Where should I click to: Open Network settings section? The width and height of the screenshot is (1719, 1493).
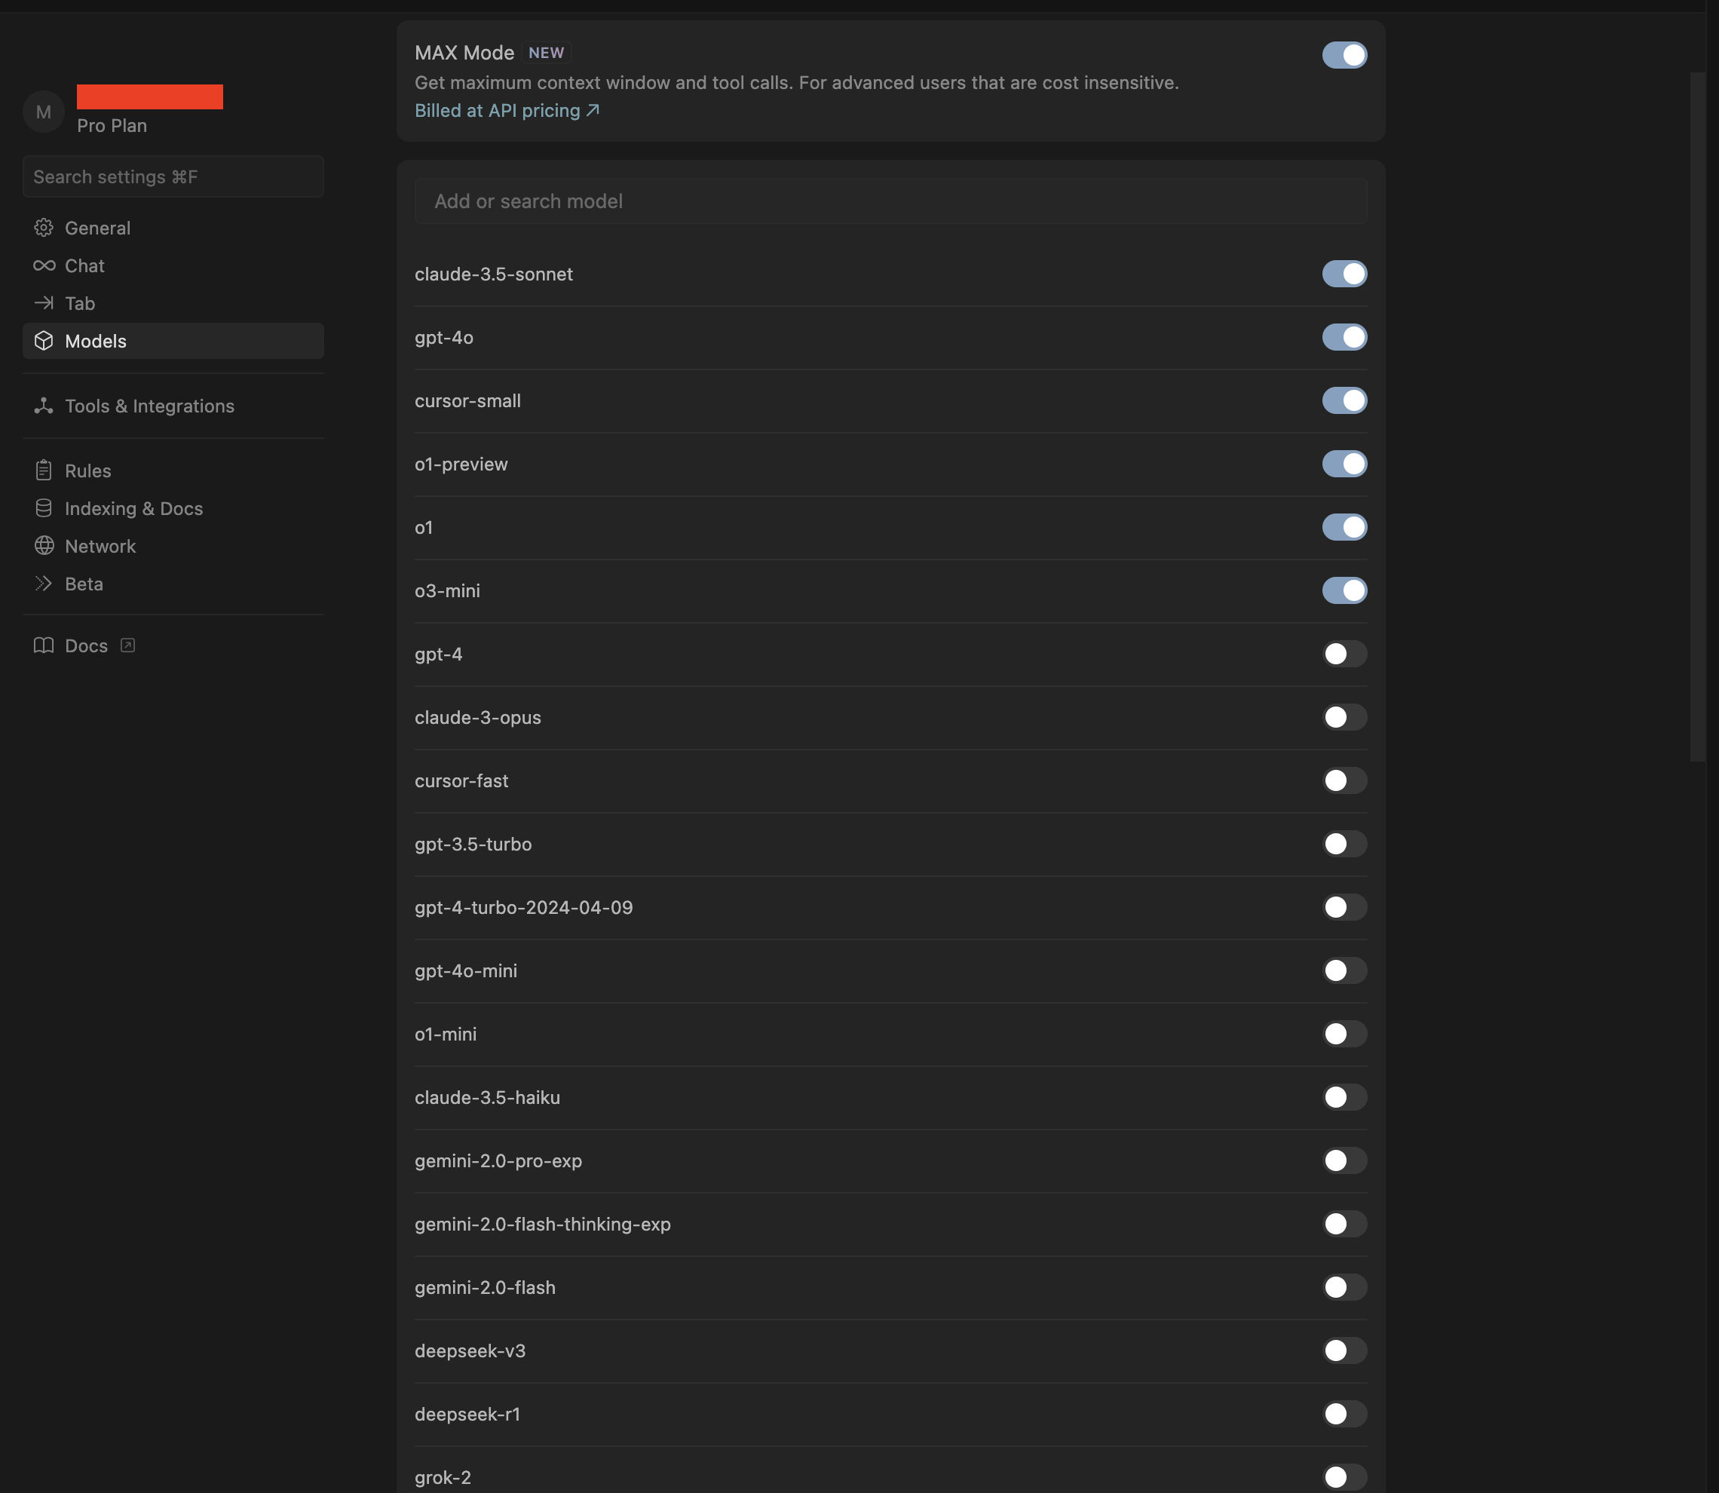[173, 546]
